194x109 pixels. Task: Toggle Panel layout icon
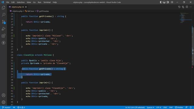(164, 2)
